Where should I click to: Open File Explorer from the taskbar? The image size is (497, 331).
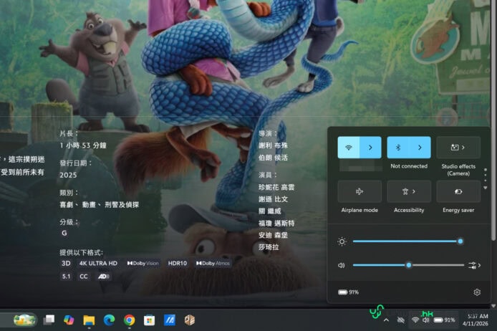point(89,320)
